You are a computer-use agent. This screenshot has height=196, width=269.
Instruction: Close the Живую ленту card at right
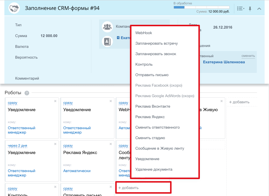click(221, 101)
